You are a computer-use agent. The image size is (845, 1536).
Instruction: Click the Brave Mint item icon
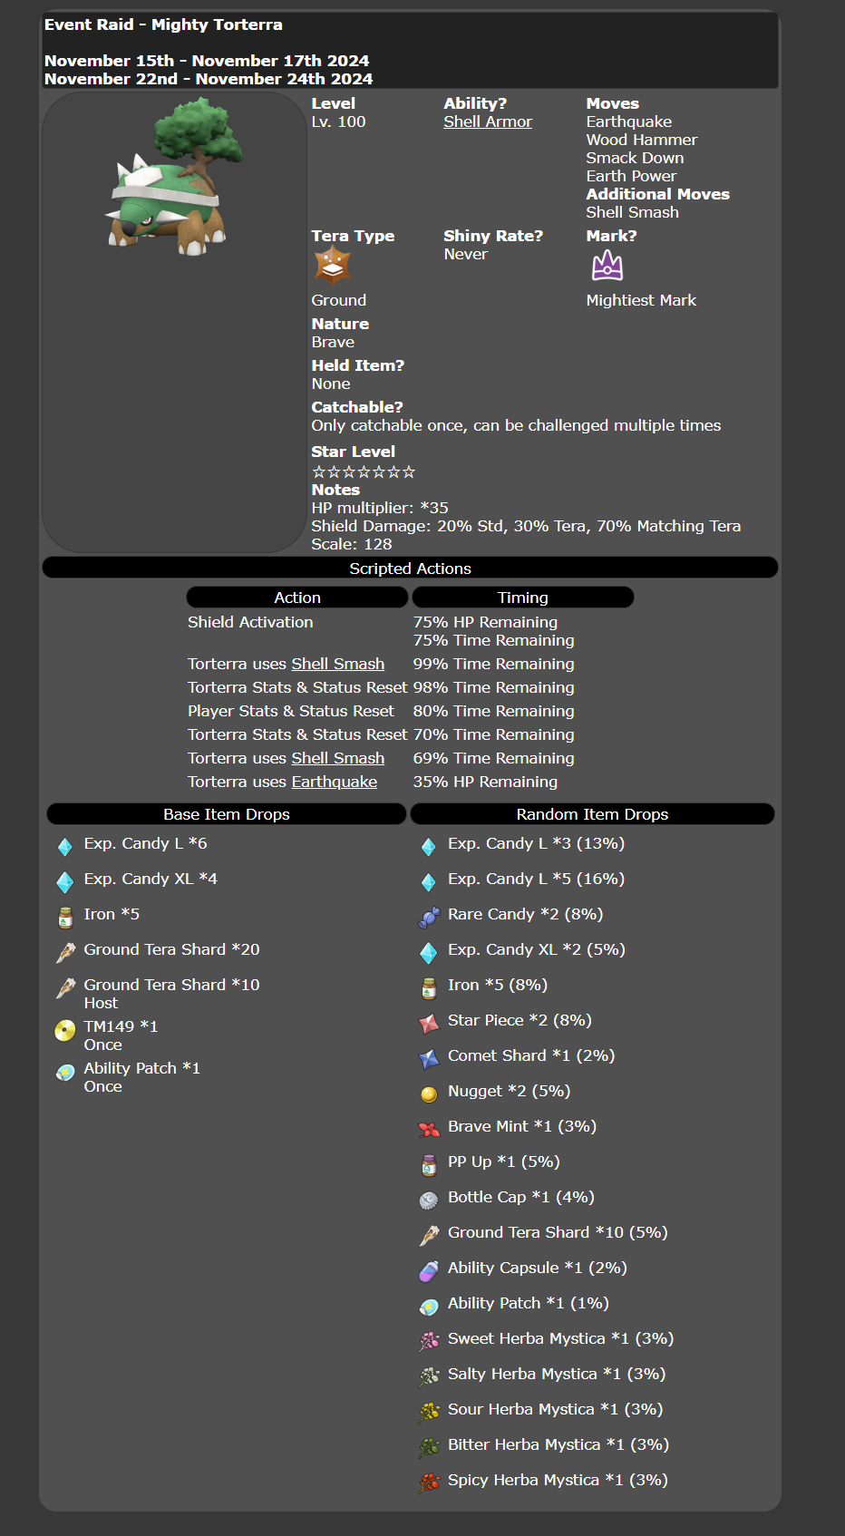(429, 1129)
